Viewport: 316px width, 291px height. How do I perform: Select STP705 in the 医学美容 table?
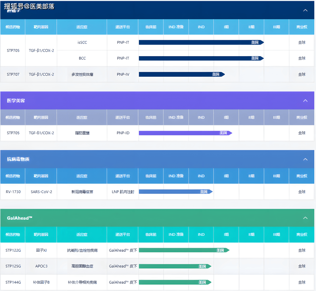click(13, 133)
